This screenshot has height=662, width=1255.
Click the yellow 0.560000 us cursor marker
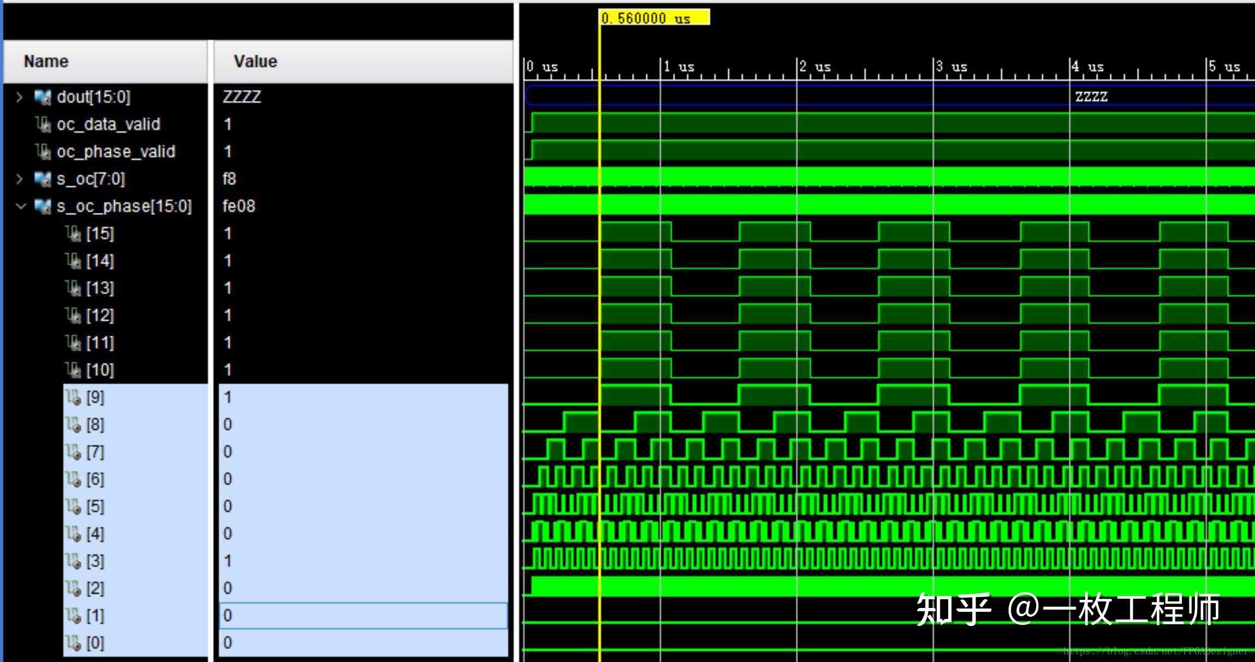point(654,18)
